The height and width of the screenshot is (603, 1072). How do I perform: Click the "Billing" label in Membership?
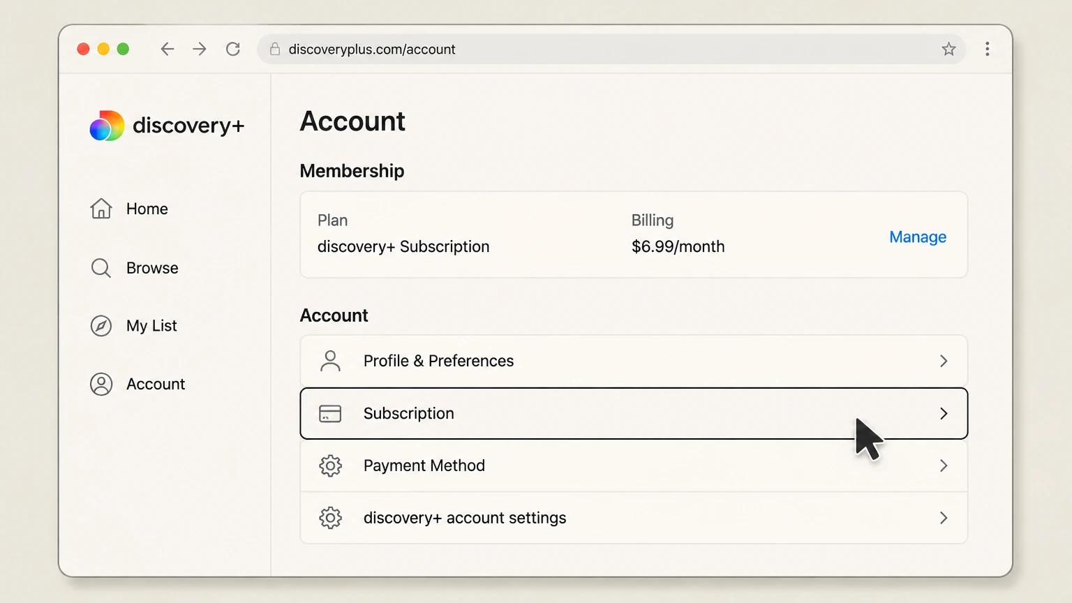pyautogui.click(x=653, y=221)
